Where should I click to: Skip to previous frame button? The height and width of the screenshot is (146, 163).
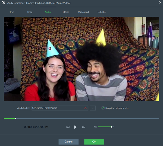coord(68,127)
